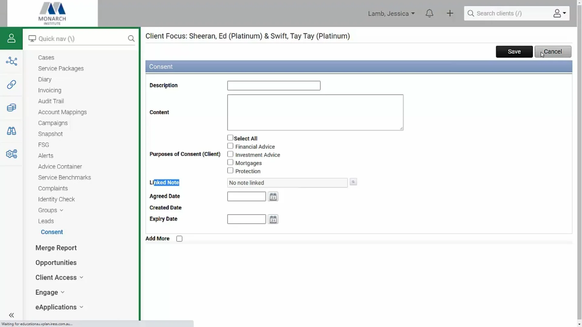Open the binoculars sidebar icon
Image resolution: width=582 pixels, height=327 pixels.
(x=11, y=131)
